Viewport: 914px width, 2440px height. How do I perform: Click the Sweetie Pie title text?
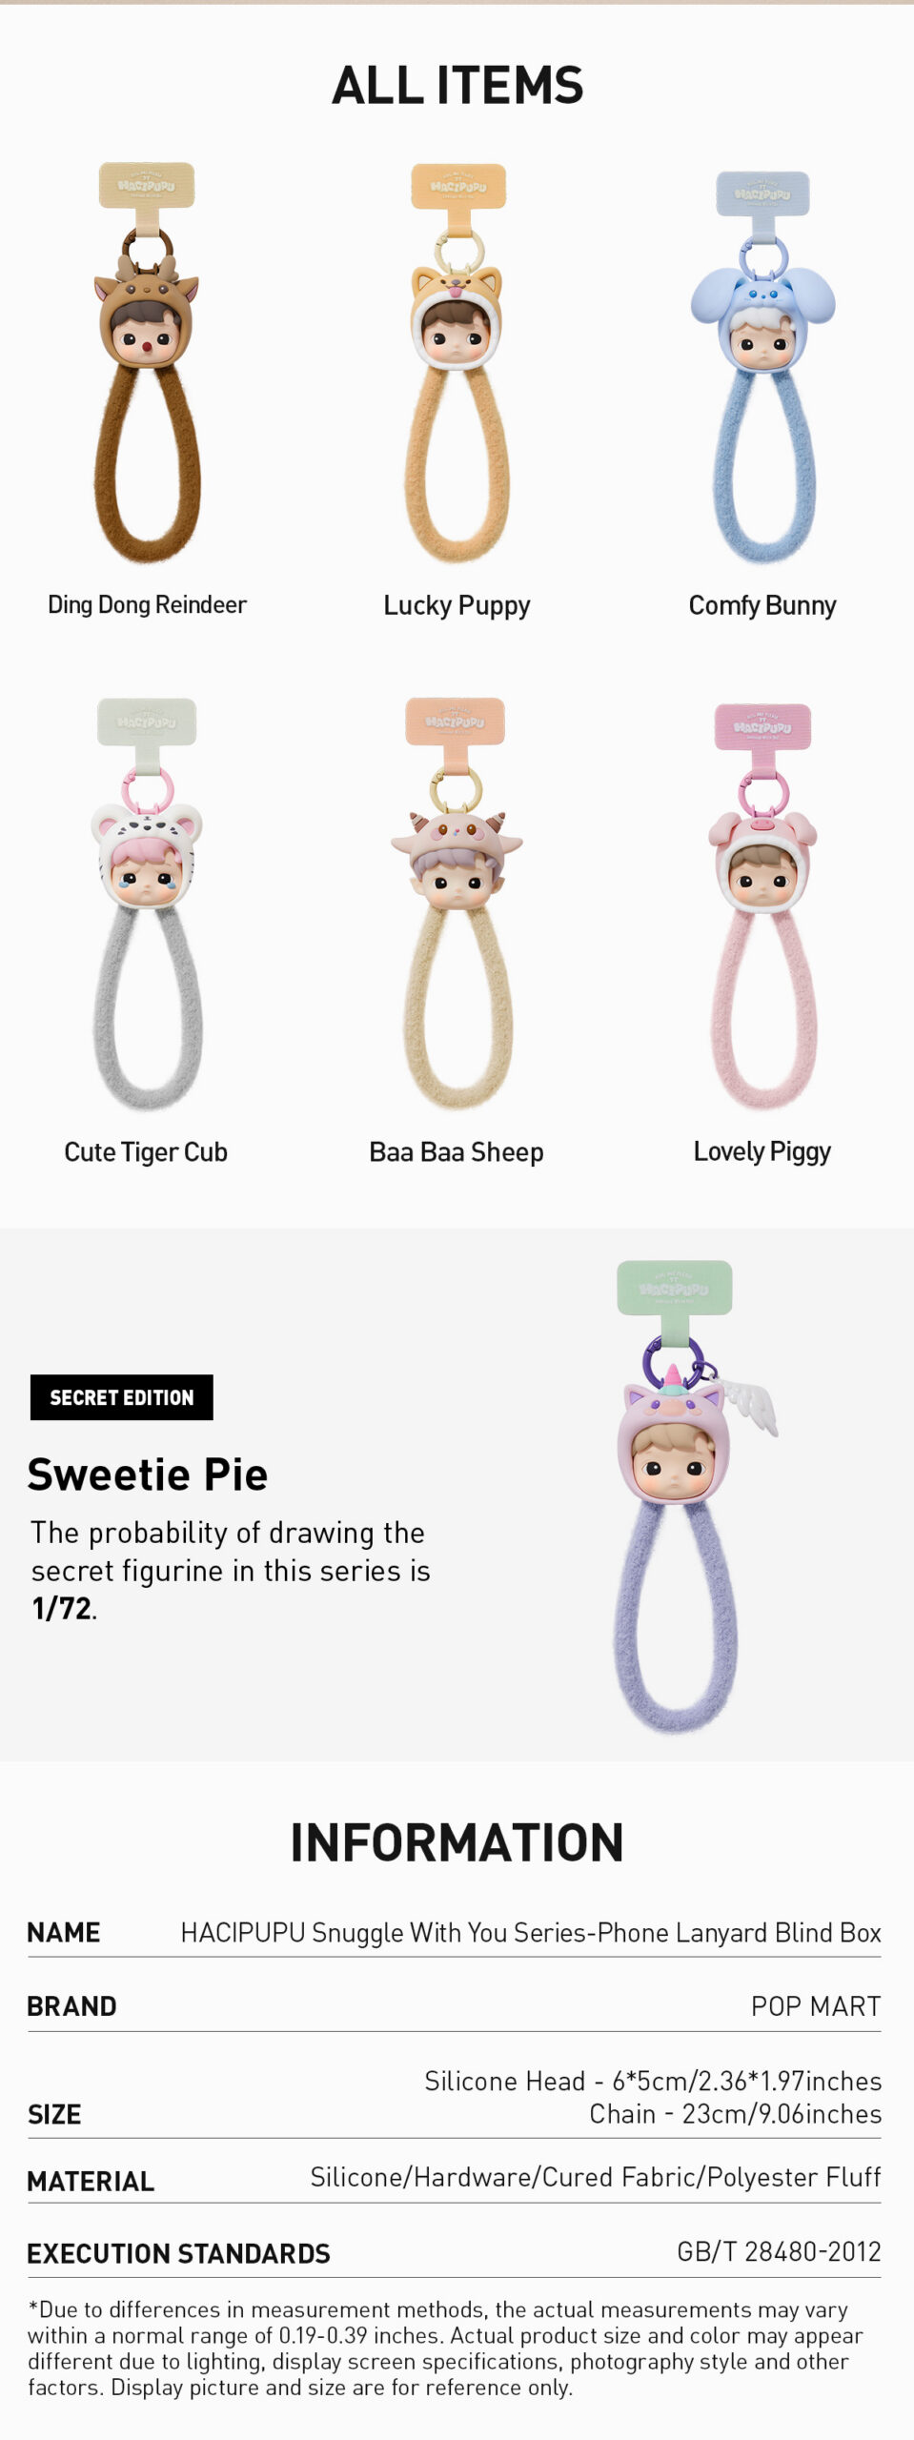tap(148, 1474)
